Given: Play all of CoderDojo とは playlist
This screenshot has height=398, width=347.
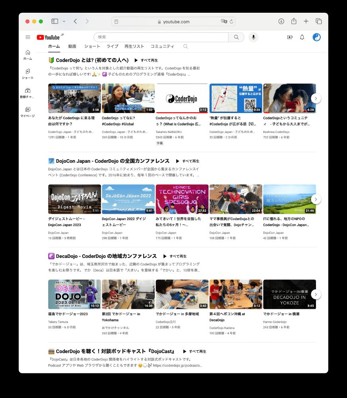Looking at the screenshot, I should [x=146, y=60].
